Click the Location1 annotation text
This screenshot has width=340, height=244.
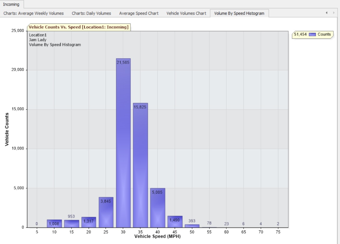(x=38, y=35)
